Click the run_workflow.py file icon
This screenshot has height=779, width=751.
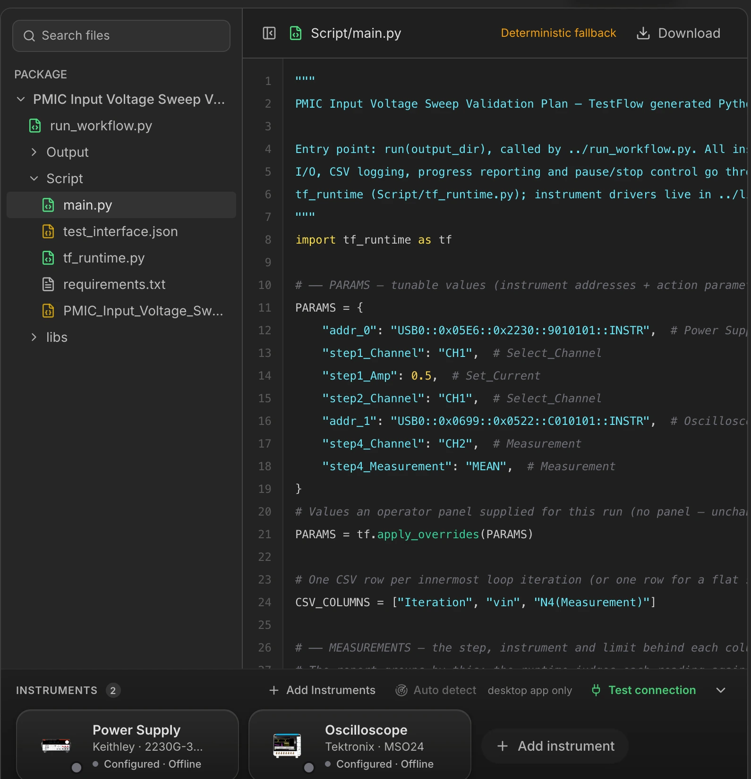[35, 126]
